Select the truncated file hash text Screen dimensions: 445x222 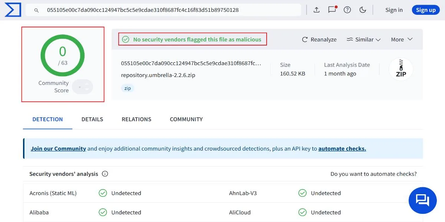(x=191, y=63)
